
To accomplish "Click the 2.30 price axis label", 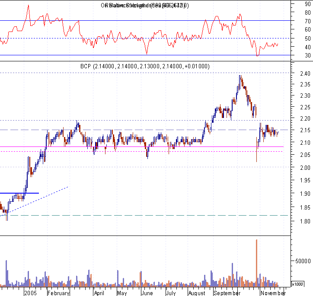I will tap(305, 96).
